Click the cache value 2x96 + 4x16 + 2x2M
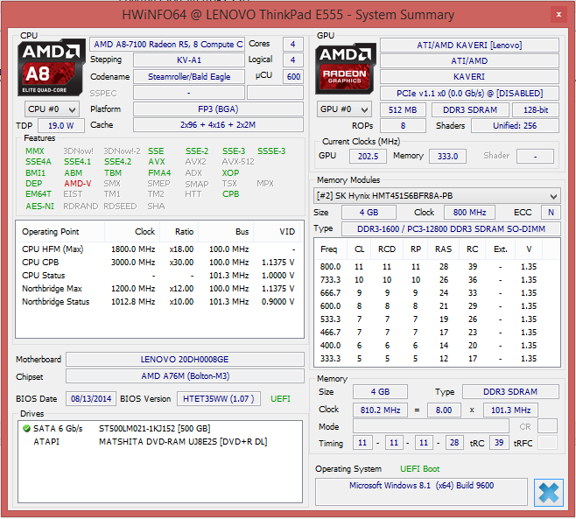 [218, 125]
